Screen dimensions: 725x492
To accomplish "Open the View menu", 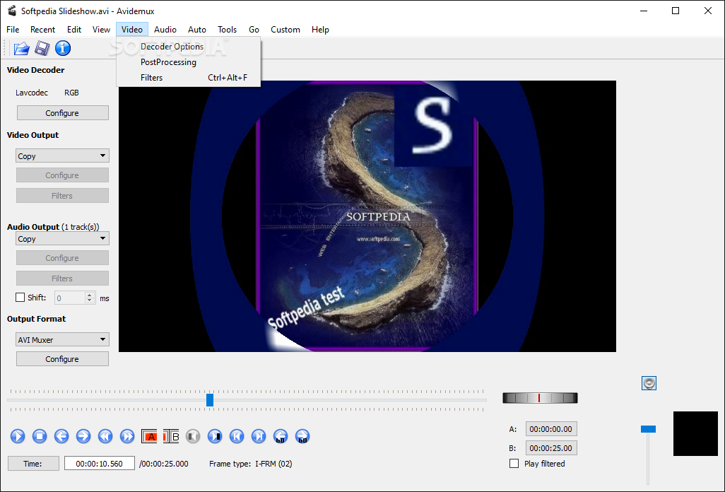I will [x=101, y=30].
